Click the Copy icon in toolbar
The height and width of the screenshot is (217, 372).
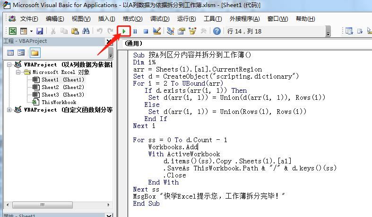point(64,31)
